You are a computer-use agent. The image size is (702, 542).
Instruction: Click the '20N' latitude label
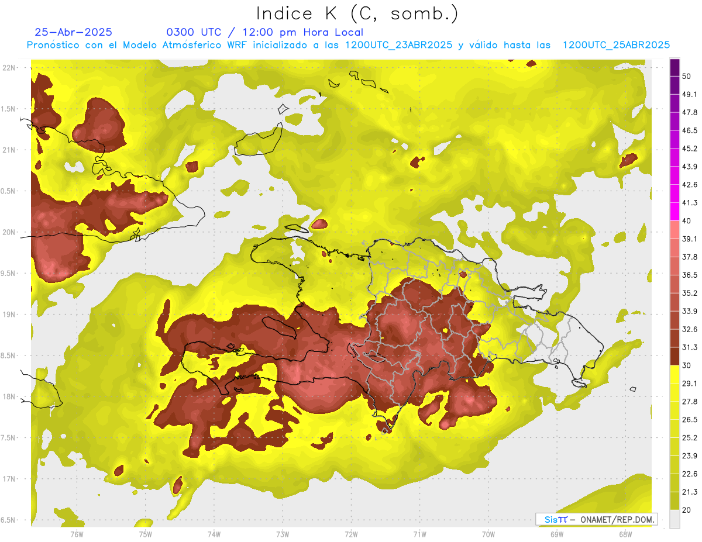pyautogui.click(x=9, y=232)
